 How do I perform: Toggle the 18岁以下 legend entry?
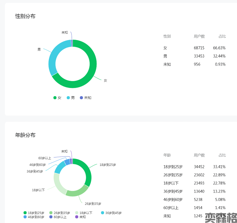pos(84,213)
